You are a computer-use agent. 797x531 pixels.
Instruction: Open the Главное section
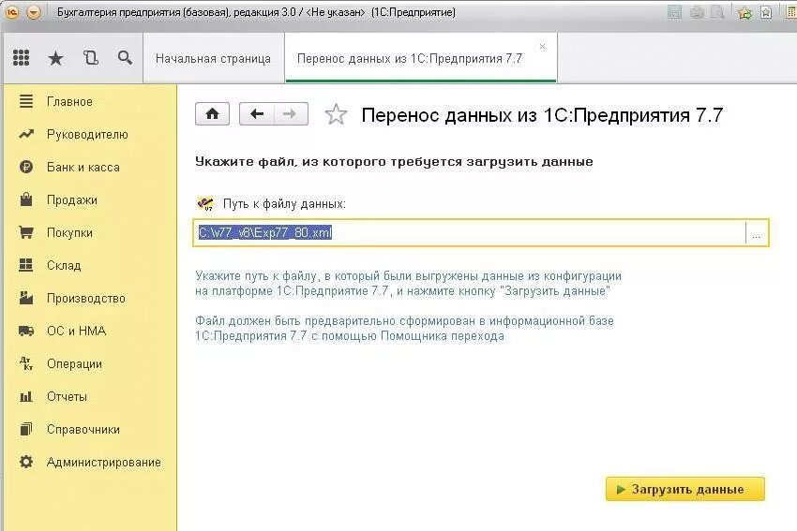tap(88, 101)
